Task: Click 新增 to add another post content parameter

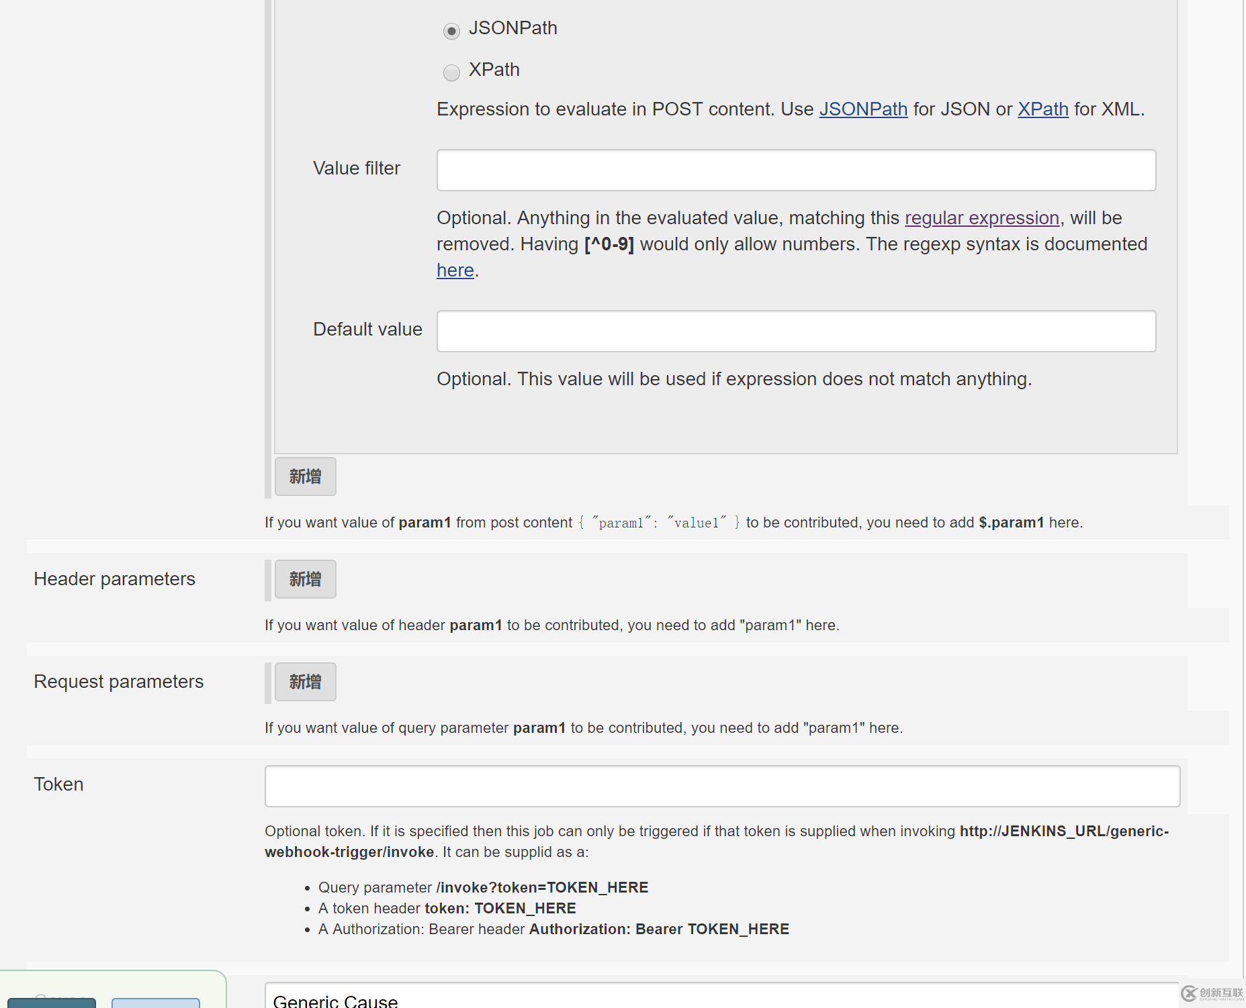Action: 305,476
